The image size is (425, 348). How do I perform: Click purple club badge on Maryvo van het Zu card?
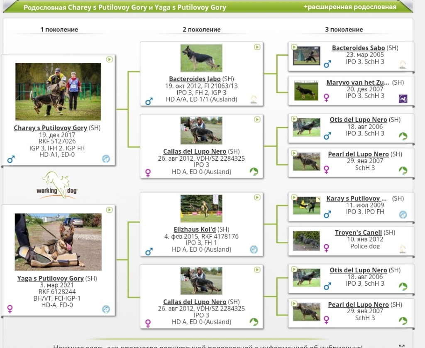pos(403,98)
